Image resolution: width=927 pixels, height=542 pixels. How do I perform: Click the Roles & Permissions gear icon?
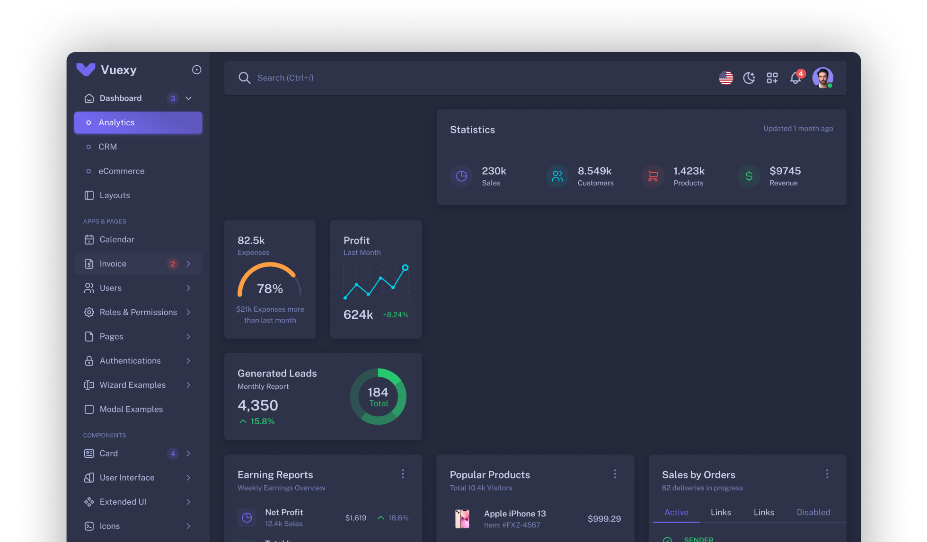(x=89, y=312)
